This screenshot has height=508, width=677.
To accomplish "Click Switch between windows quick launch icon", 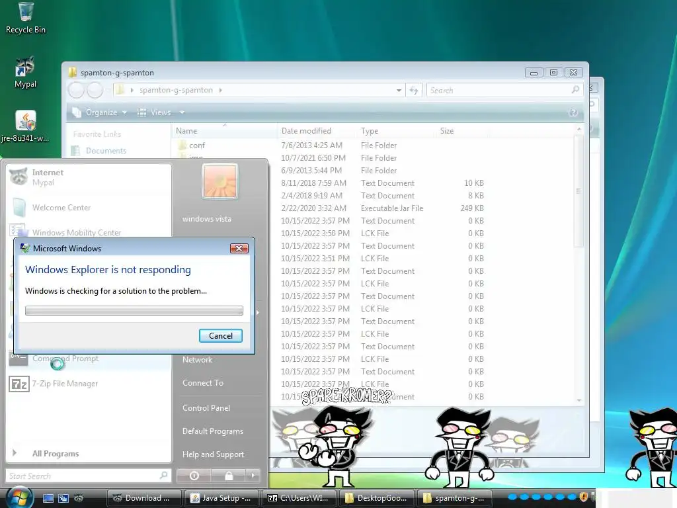I will 63,498.
